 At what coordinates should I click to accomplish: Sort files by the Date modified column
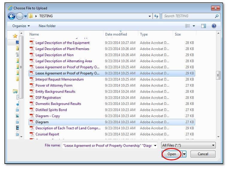[116, 35]
